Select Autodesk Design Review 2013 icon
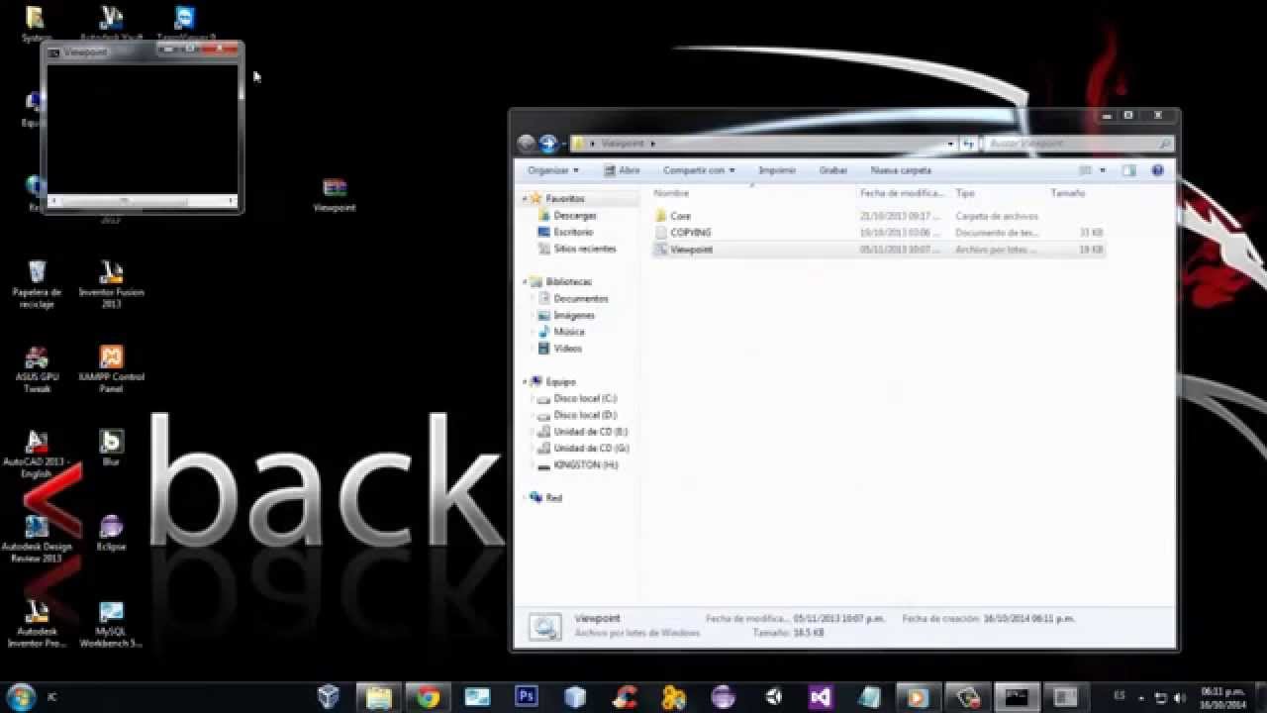 37,539
